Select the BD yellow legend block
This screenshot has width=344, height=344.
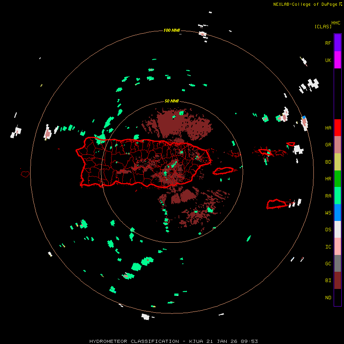pos(338,162)
